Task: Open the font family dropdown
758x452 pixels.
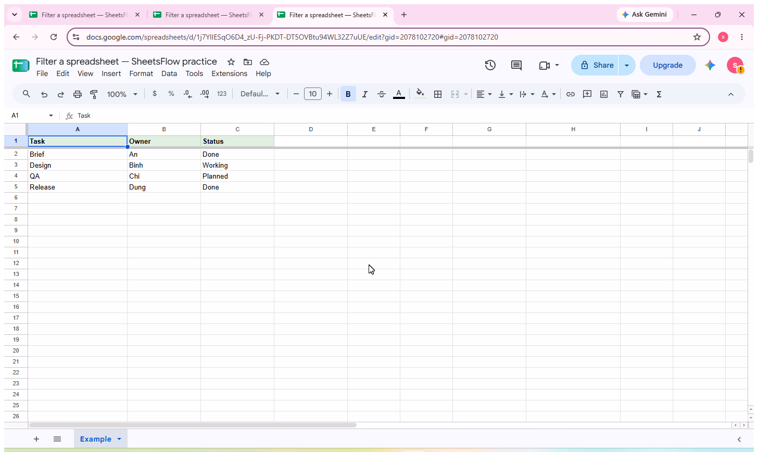Action: [260, 94]
